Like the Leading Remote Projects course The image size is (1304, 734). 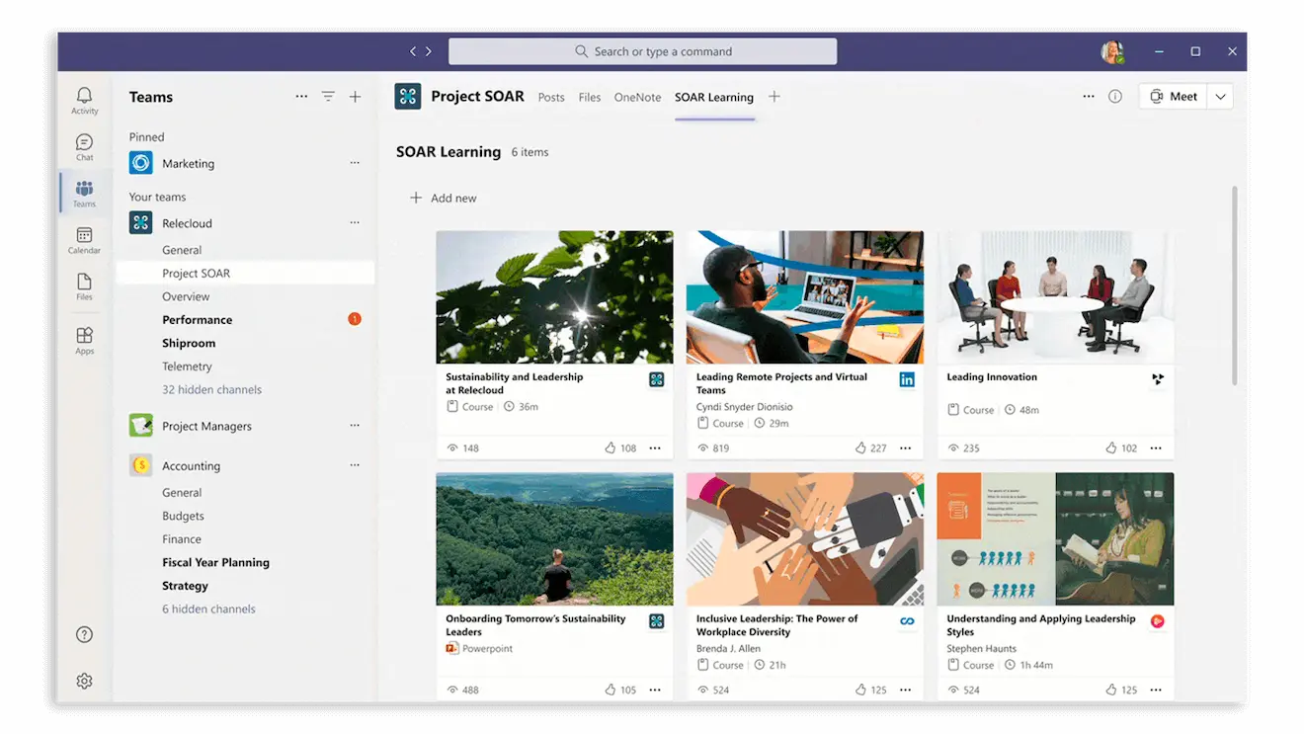[x=860, y=449]
